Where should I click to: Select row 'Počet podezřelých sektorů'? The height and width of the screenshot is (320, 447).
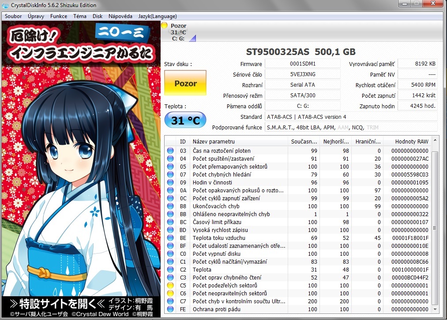[298, 285]
